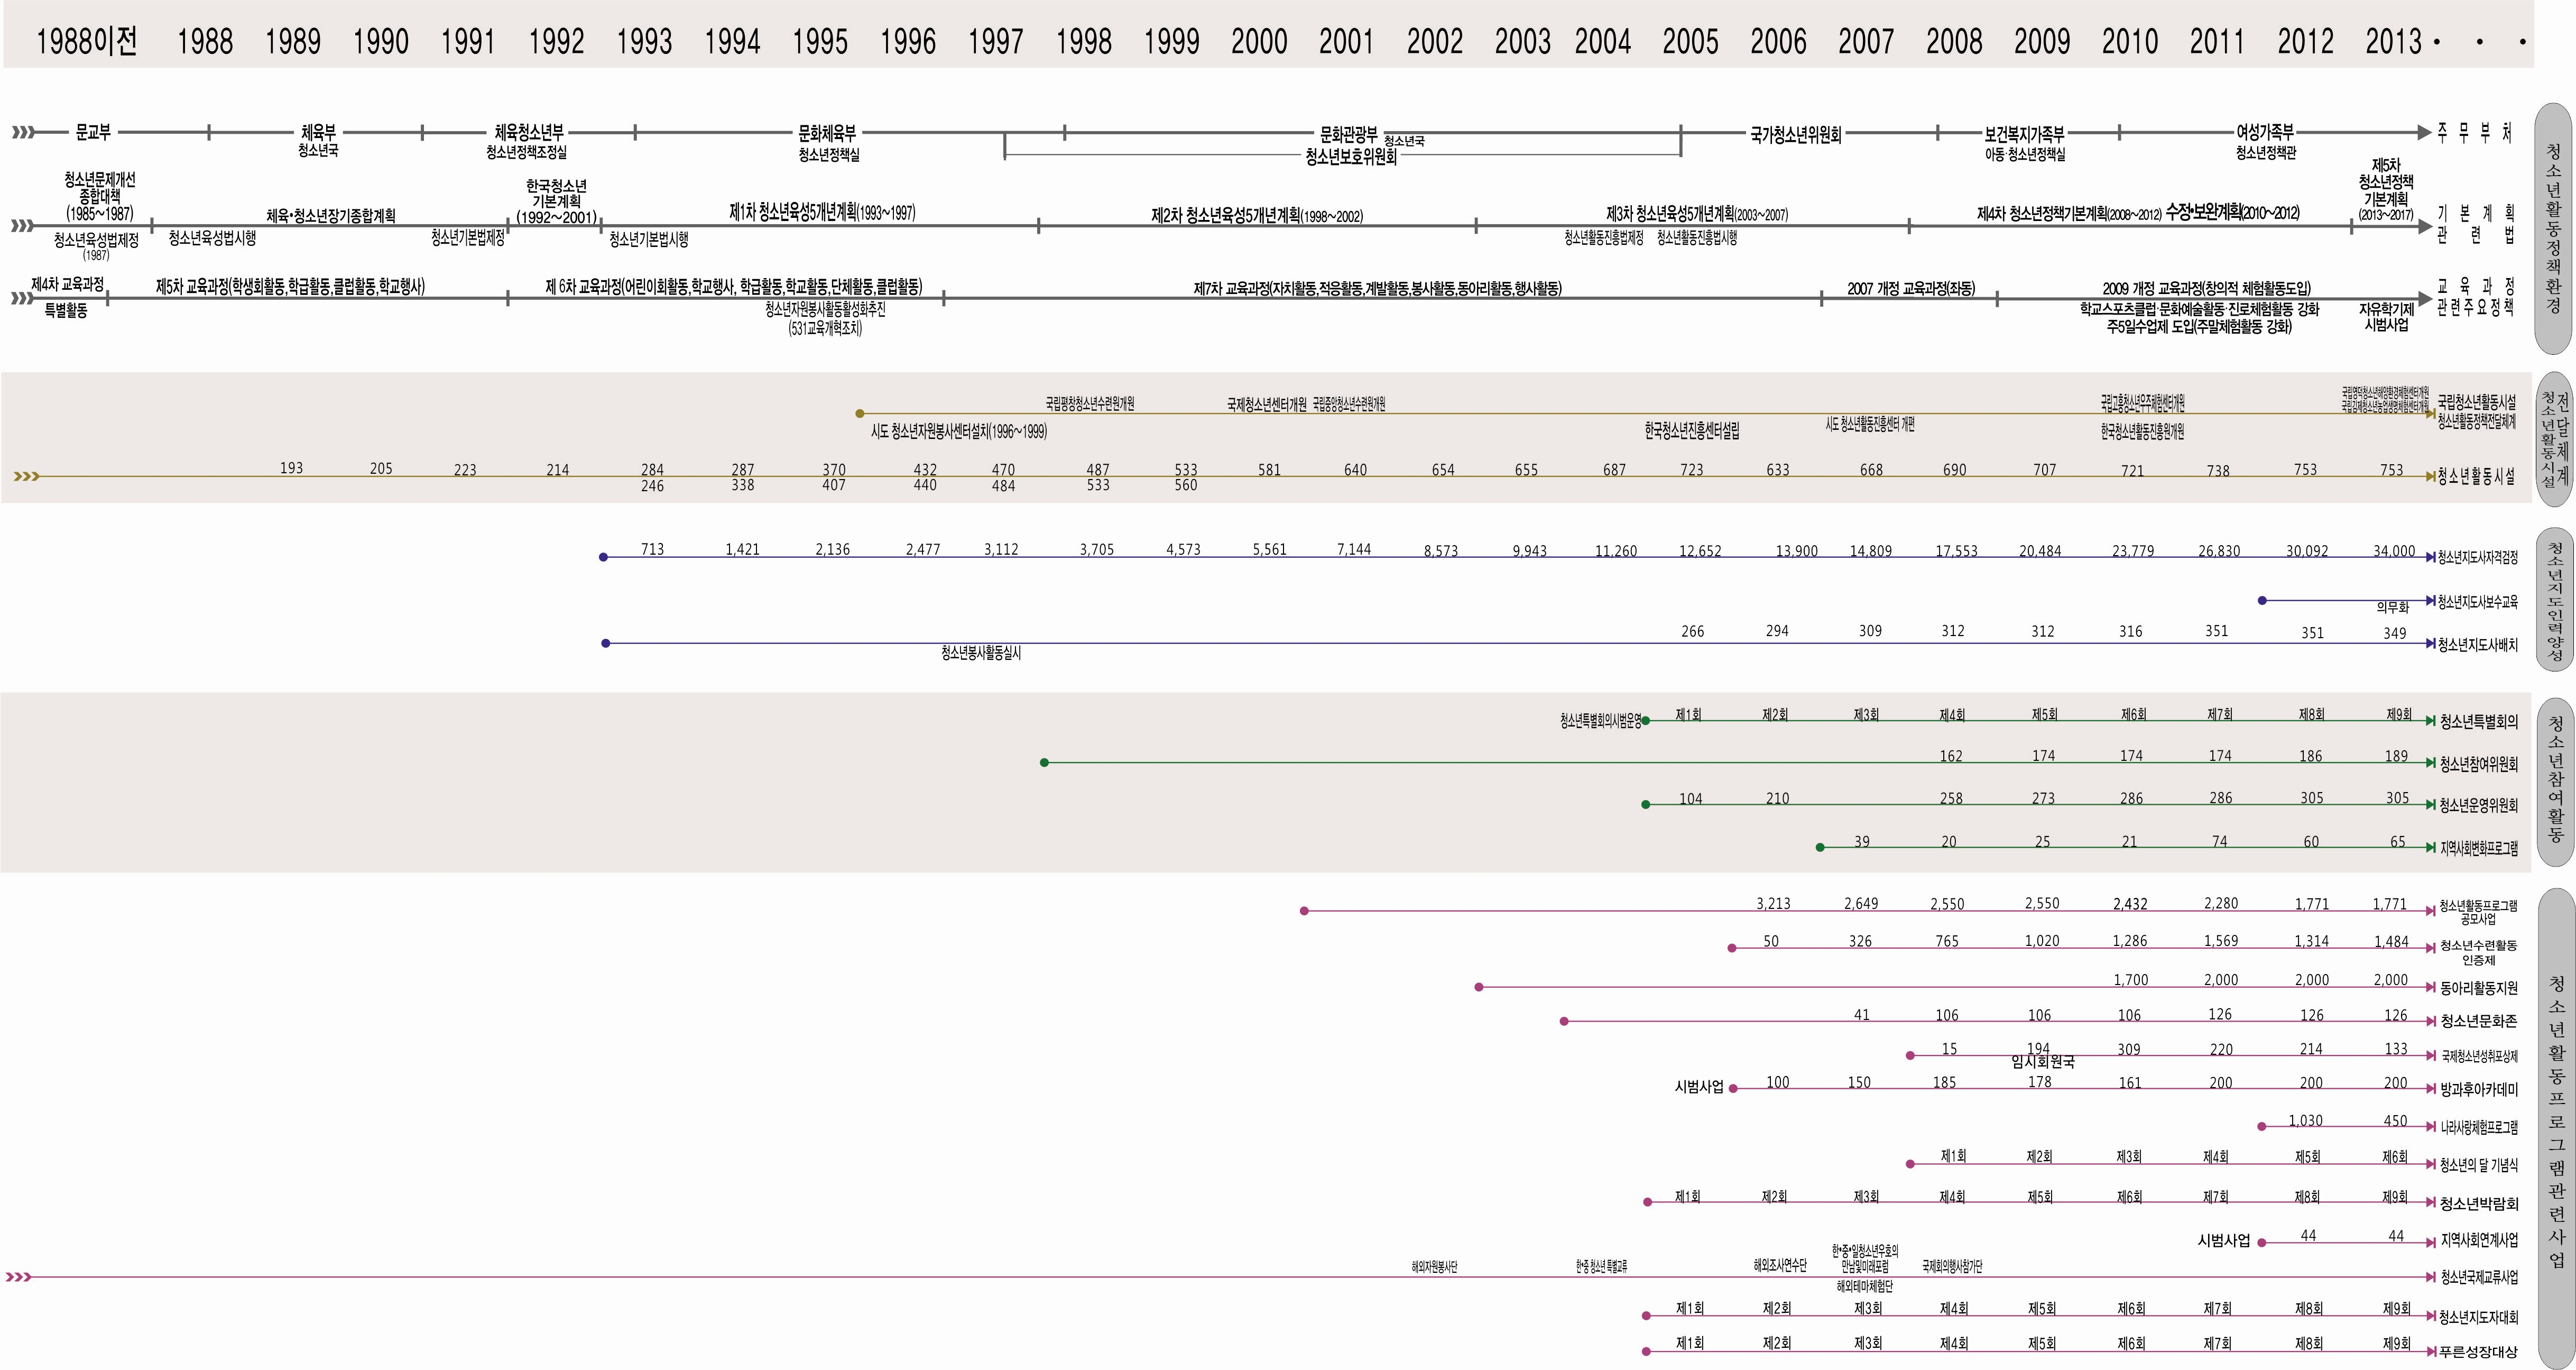Viewport: 2576px width, 1370px height.
Task: Select value 349 in 청소년지도사배치 row
Action: click(x=2394, y=633)
